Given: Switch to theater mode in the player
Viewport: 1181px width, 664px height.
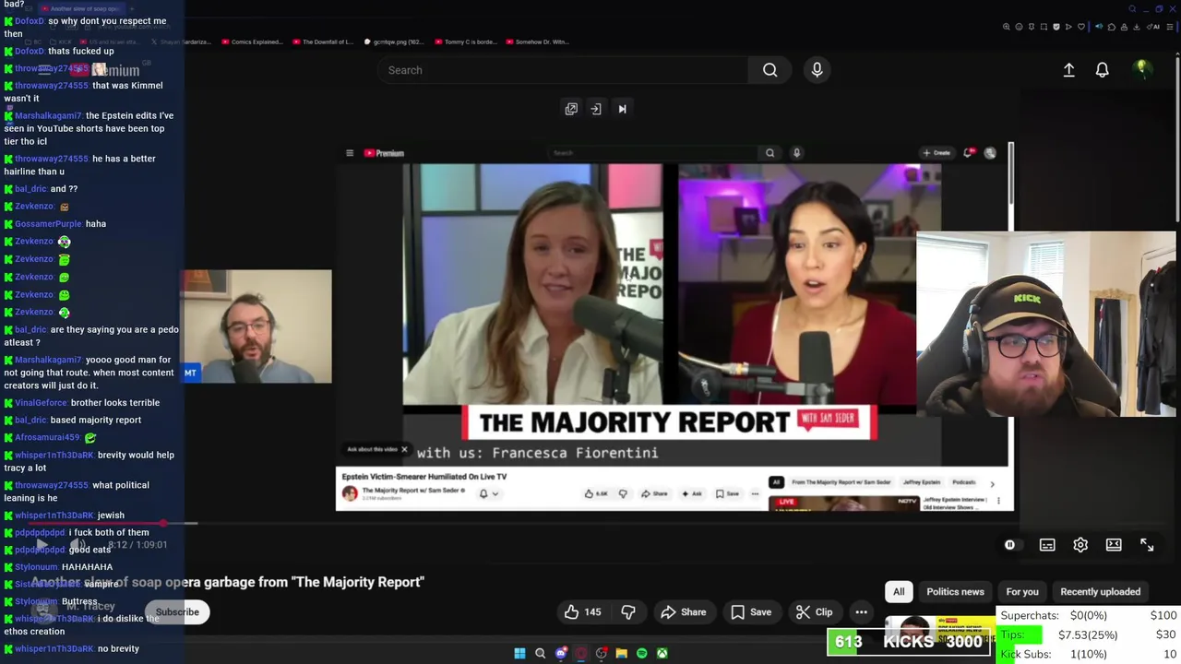Looking at the screenshot, I should (x=1114, y=545).
